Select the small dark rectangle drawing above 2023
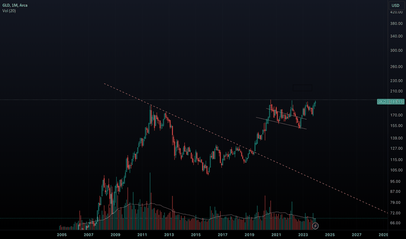Image resolution: width=406 pixels, height=239 pixels. (302, 88)
